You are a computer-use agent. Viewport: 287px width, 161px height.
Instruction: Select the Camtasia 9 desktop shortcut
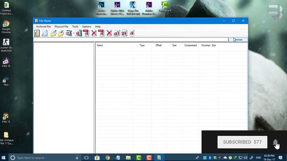[x=165, y=7]
